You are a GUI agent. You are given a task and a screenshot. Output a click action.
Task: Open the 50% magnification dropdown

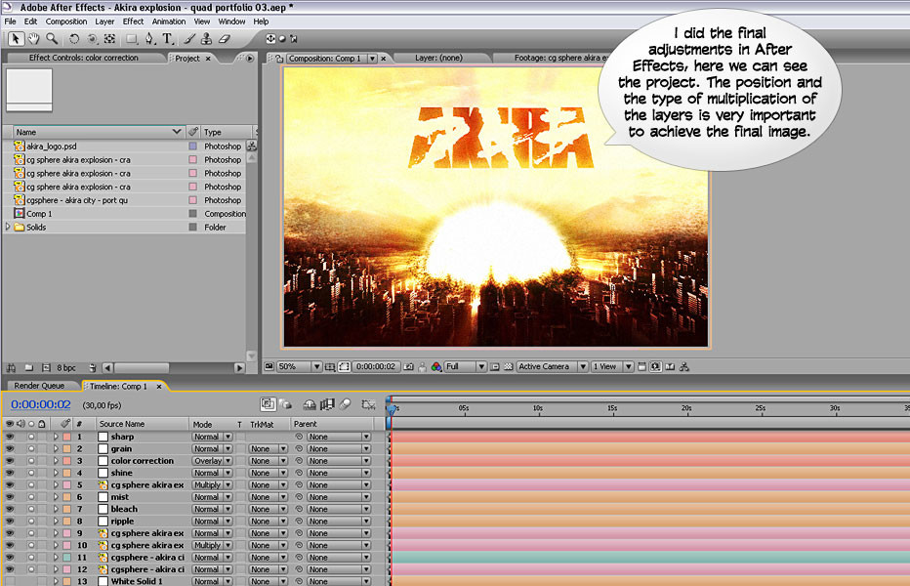[300, 367]
